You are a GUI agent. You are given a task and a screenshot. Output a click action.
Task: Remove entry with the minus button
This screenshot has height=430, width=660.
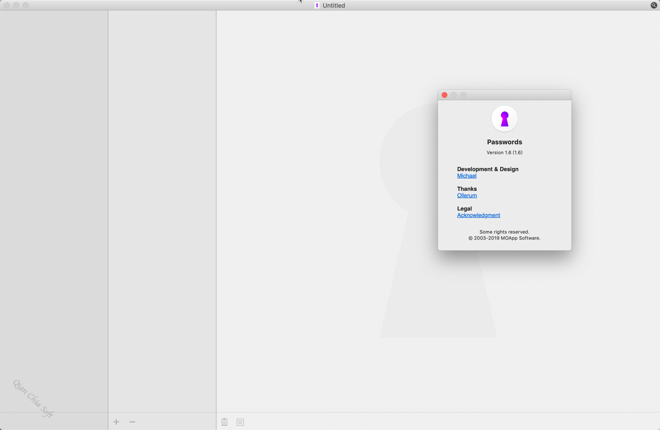click(x=132, y=422)
